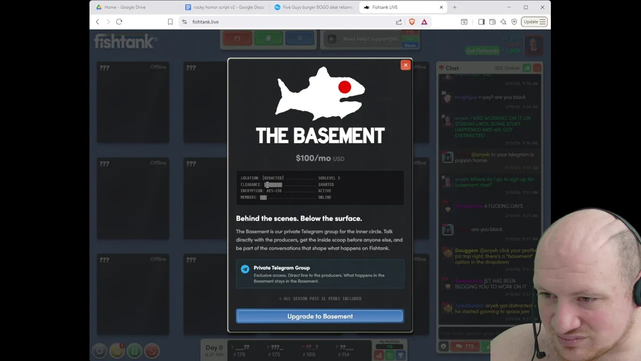Screen dimensions: 641x361
Task: Click green icon under My Portfolio
Action: [390, 355]
